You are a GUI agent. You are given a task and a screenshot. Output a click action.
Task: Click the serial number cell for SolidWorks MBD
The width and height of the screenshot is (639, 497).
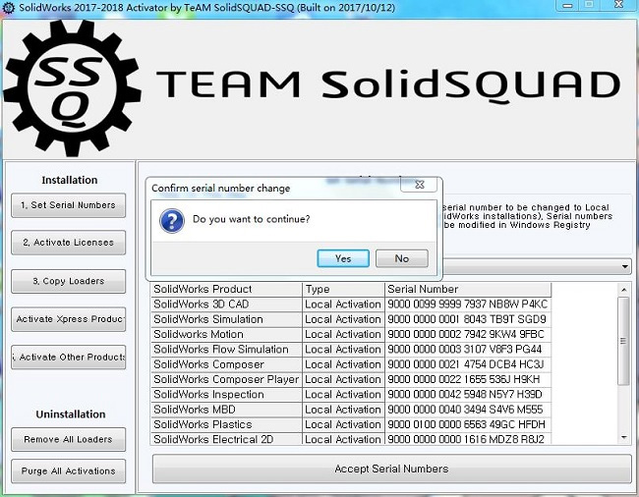(468, 410)
